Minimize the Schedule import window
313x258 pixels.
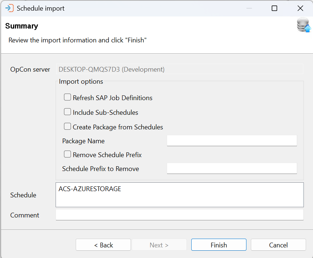coord(249,8)
